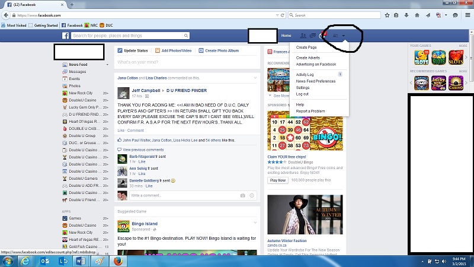Click the Facebook logo in blue header
The image size is (474, 267).
click(66, 36)
